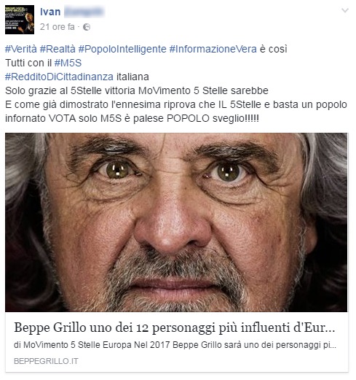Open the #Verità hashtag
The image size is (356, 380).
click(21, 49)
